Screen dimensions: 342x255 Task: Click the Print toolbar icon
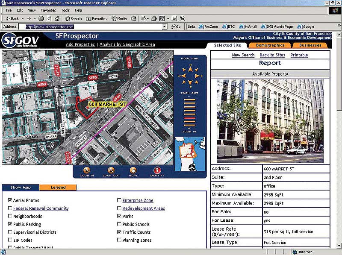[154, 19]
